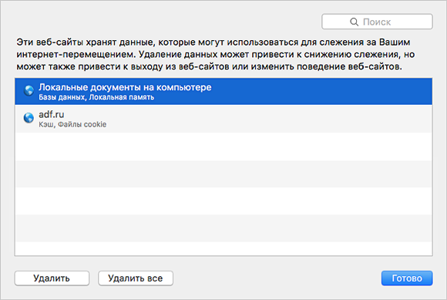Viewport: 447px width, 300px height.
Task: Select the Локальные документы на компьютере row
Action: tap(223, 91)
